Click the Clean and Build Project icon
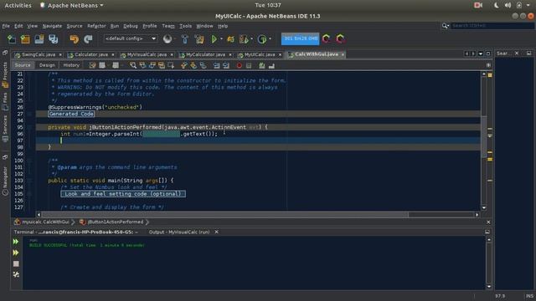 coord(199,39)
